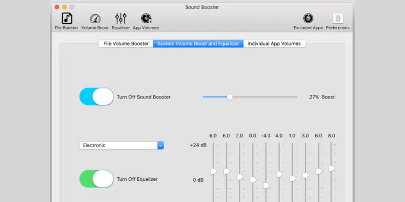Click the Electronic preset dropdown arrow
Viewport: 405px width, 202px height.
point(160,145)
